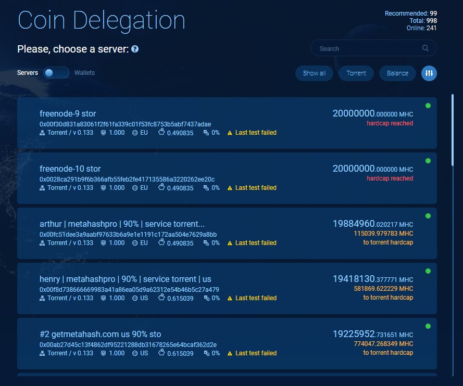Screen dimensions: 463x386
Task: Click 0.615039 value on #2 getmetahash row
Action: pos(180,354)
